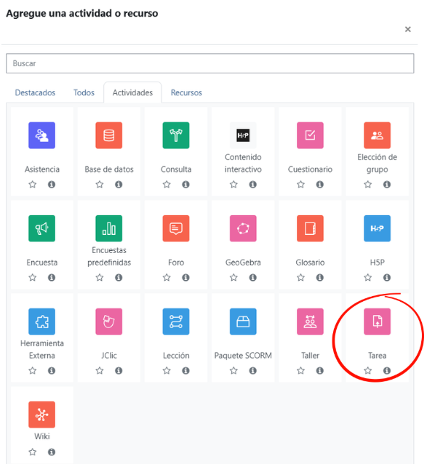Open the Foro activity
Screen dimensions: 427x464
point(176,228)
